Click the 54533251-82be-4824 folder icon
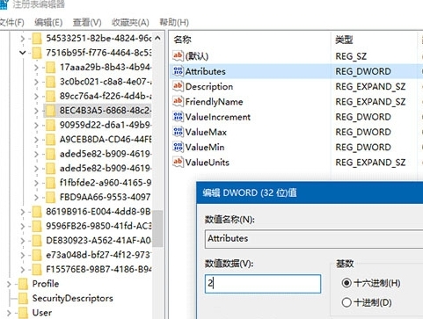Image resolution: width=423 pixels, height=319 pixels. click(37, 39)
